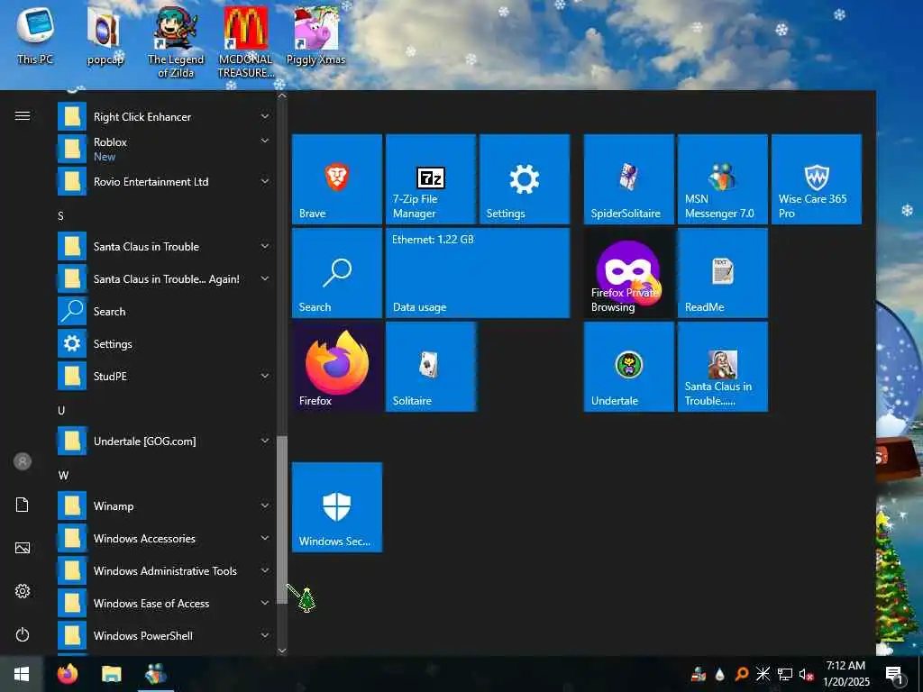
Task: Open the ReadMe tile
Action: coord(722,273)
